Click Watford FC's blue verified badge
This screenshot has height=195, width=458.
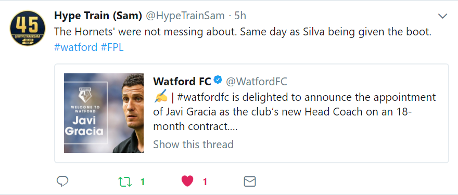point(218,80)
